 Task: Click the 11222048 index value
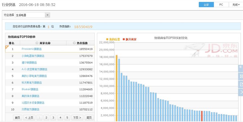pyautogui.click(x=86, y=96)
